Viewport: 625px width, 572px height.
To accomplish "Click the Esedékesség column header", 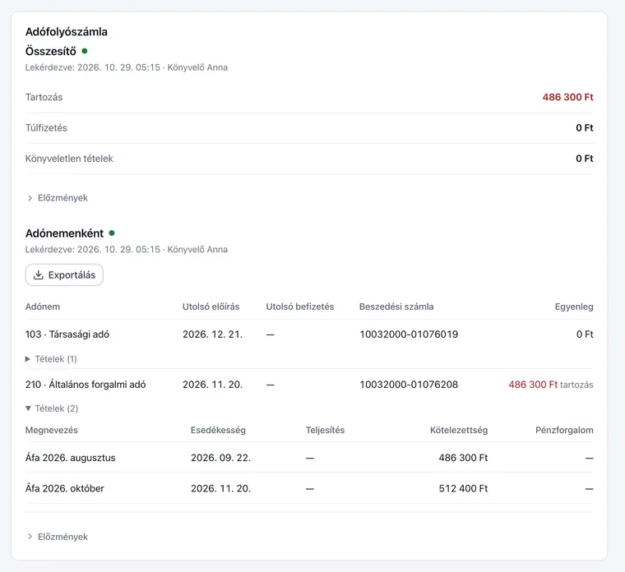I will pyautogui.click(x=218, y=430).
